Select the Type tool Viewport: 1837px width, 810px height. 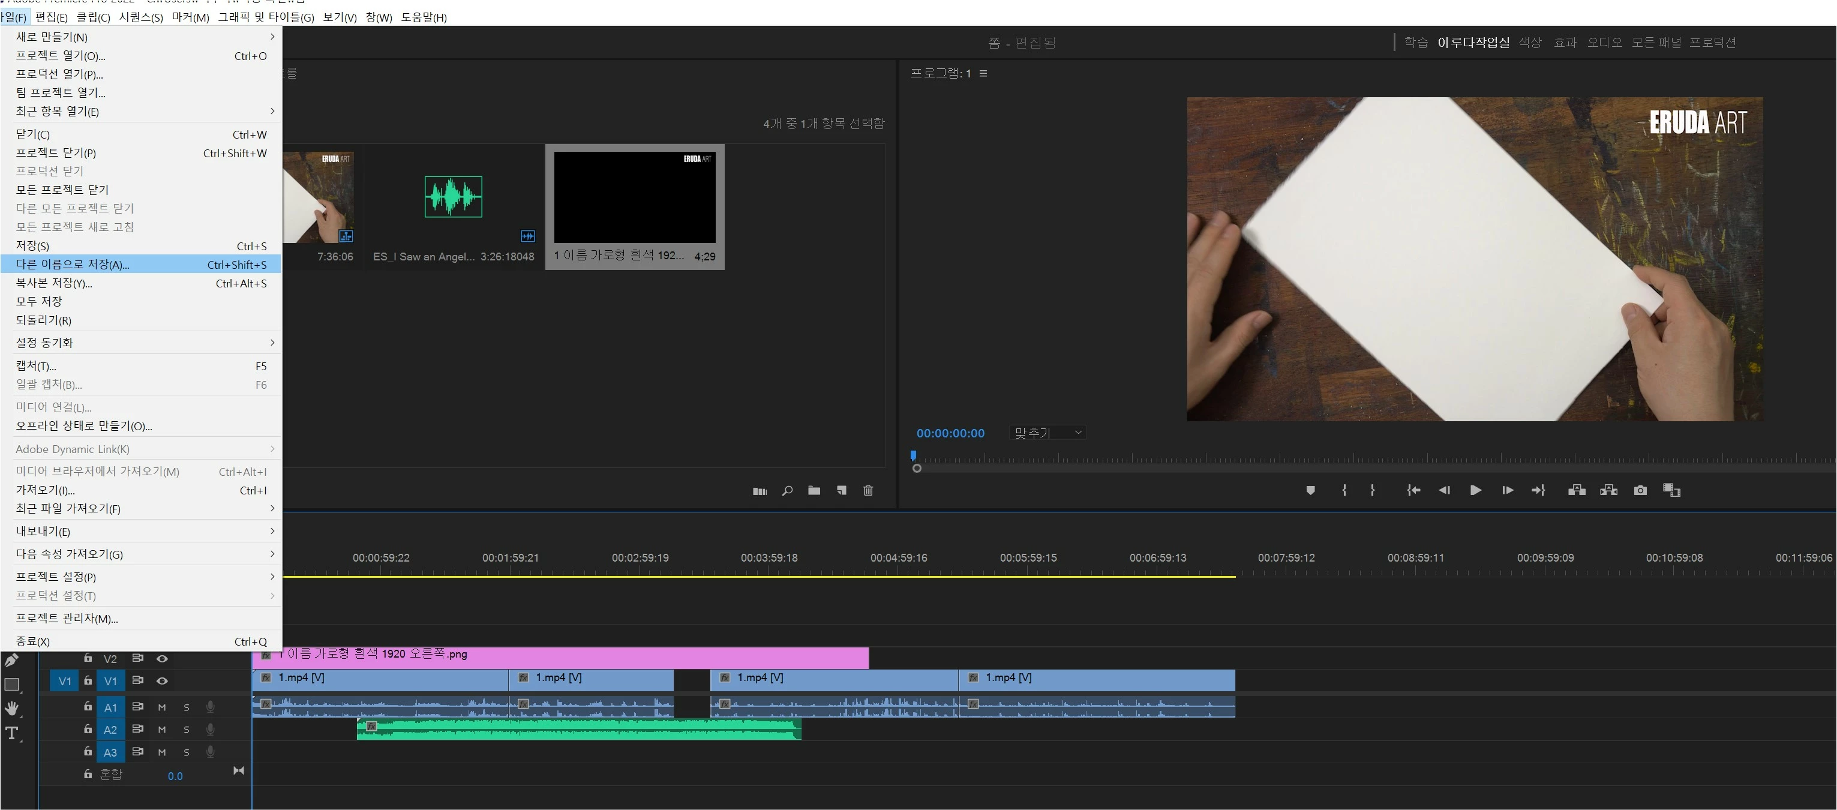click(12, 733)
